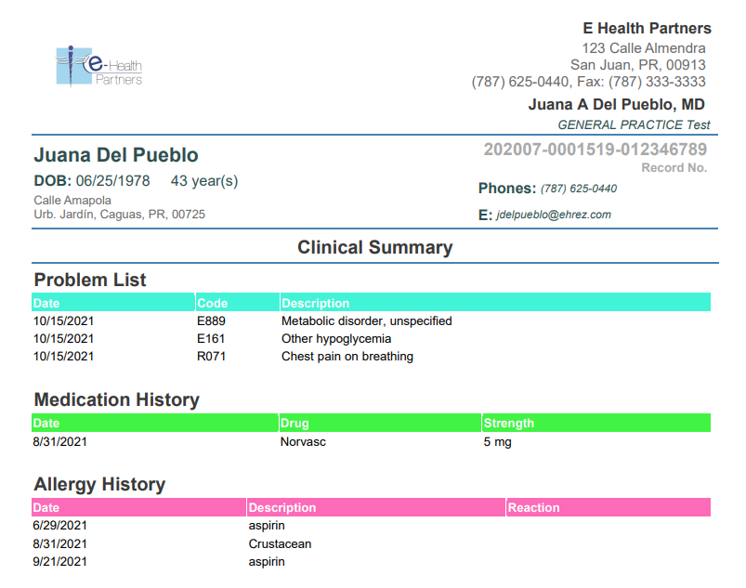746x588 pixels.
Task: Open email jdelpueblo@ehrez.com
Action: point(554,215)
